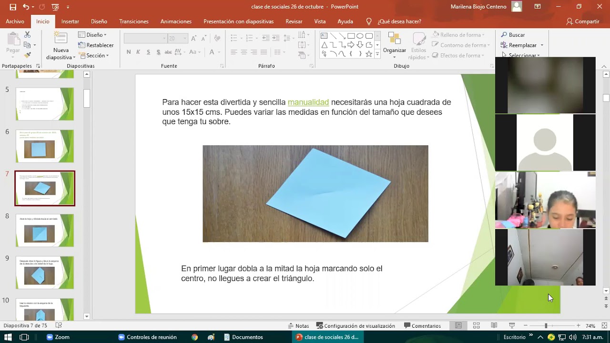Viewport: 610px width, 343px height.
Task: Switch to Slide Sorter view
Action: coord(476,326)
